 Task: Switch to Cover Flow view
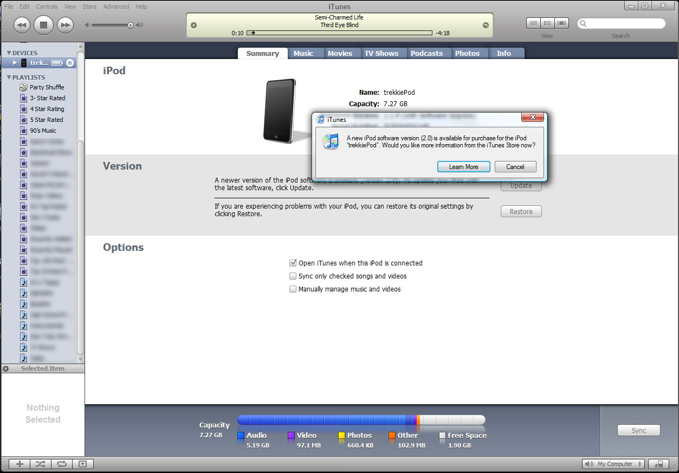[x=561, y=23]
